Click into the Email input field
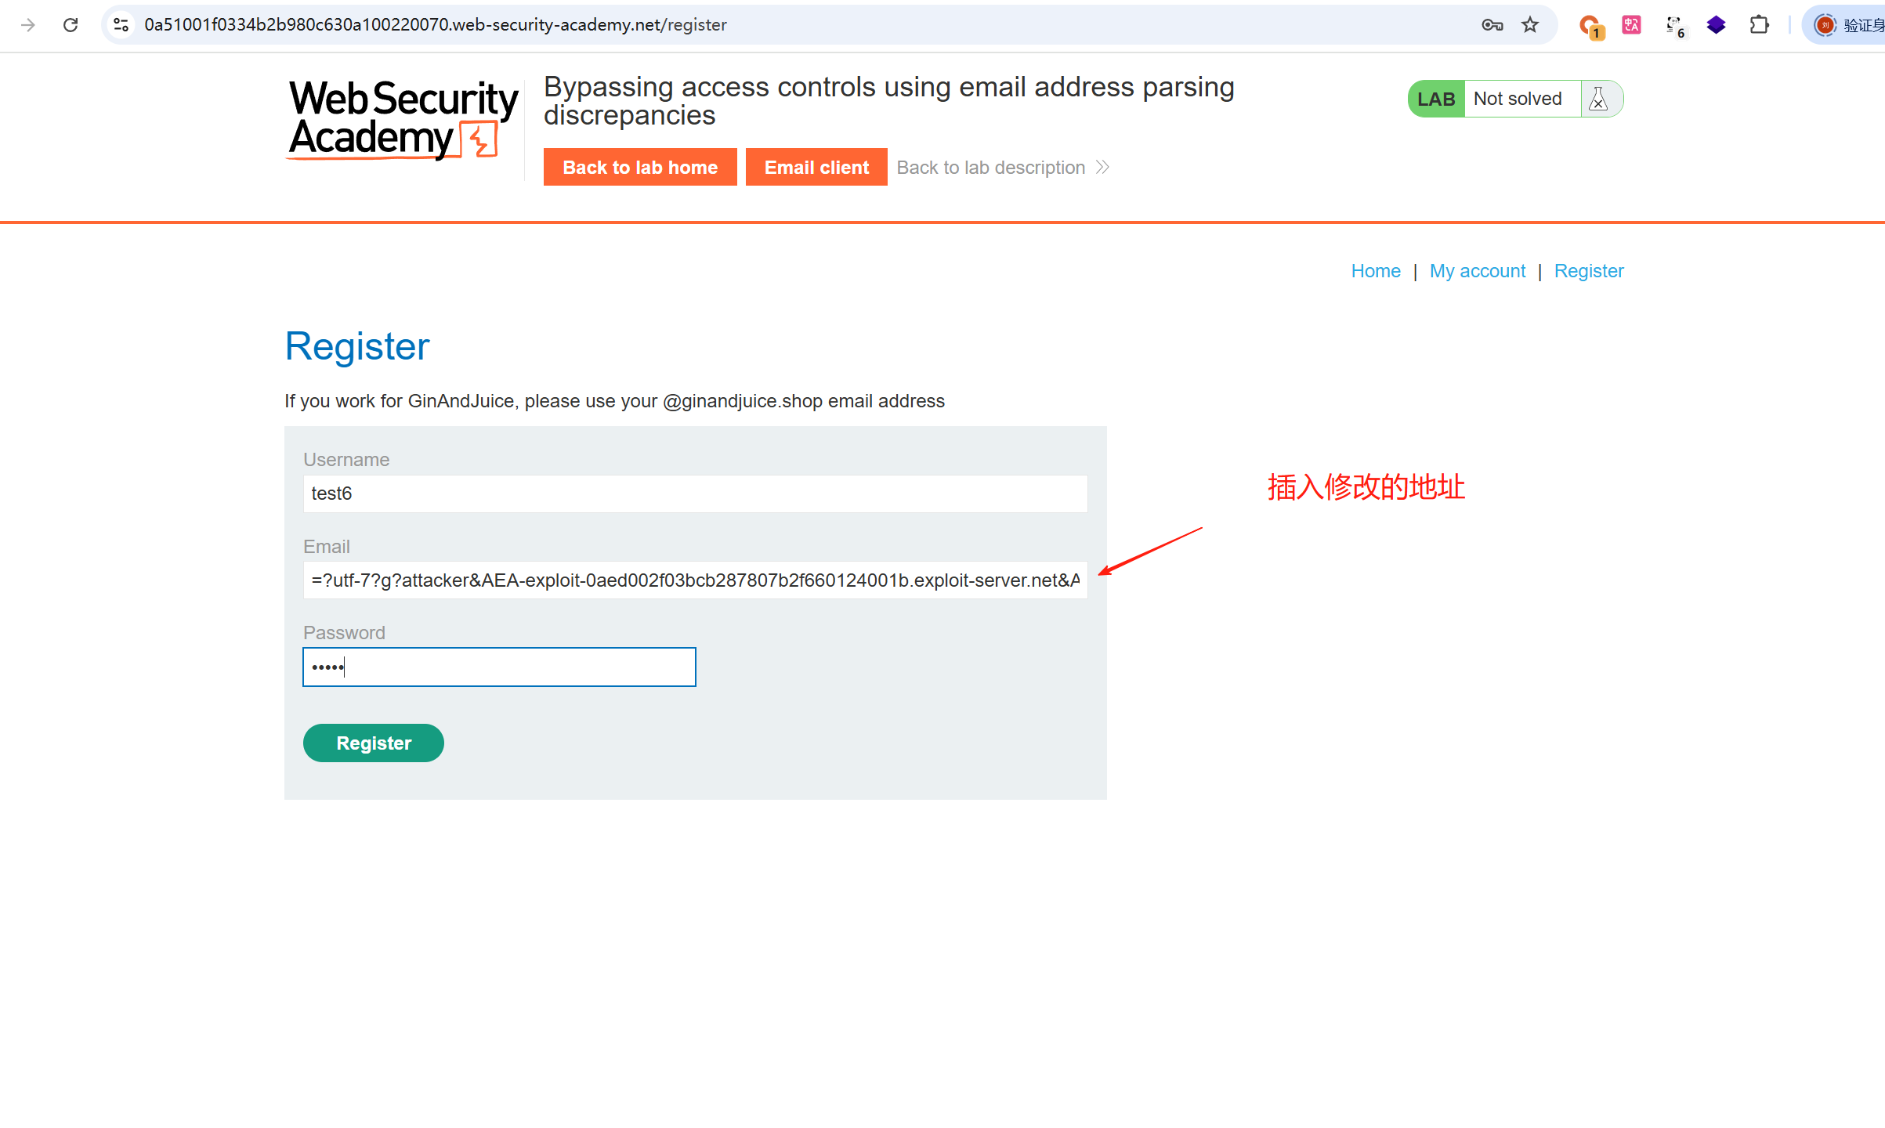Image resolution: width=1885 pixels, height=1128 pixels. click(x=695, y=580)
